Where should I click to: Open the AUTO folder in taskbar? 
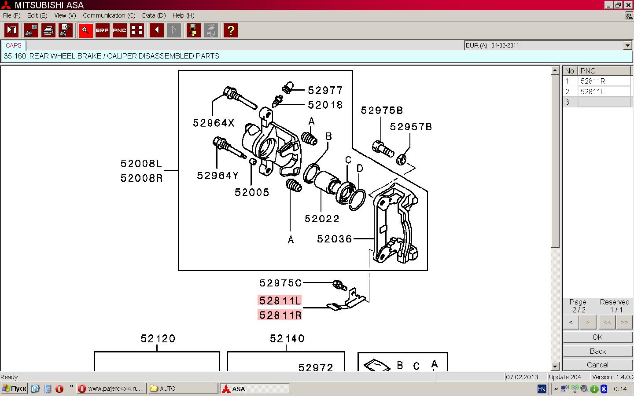[183, 389]
